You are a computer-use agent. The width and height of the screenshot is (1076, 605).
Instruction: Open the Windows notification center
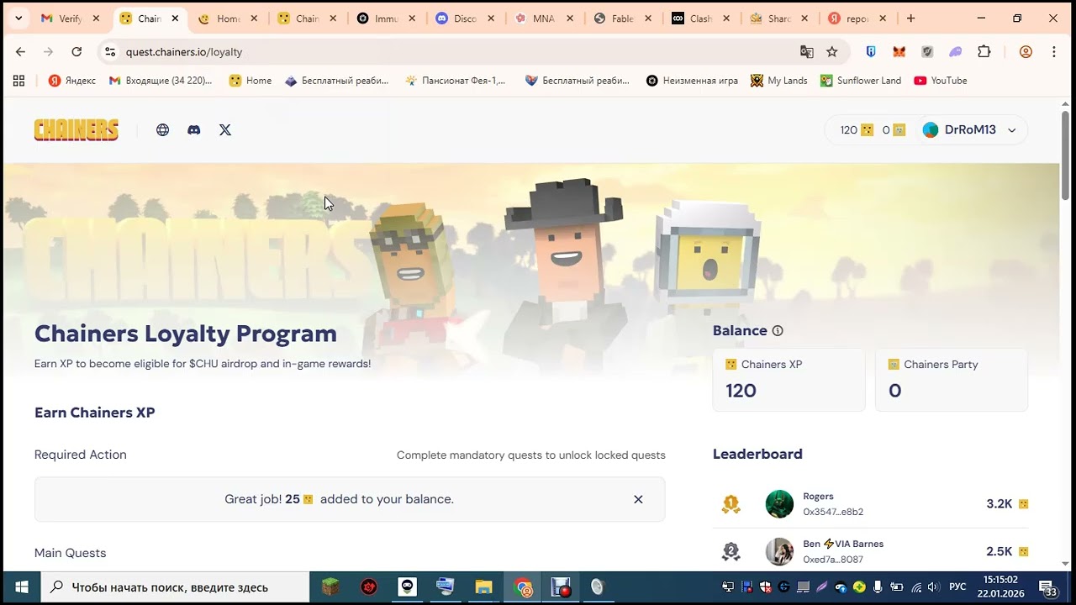pos(1047,587)
